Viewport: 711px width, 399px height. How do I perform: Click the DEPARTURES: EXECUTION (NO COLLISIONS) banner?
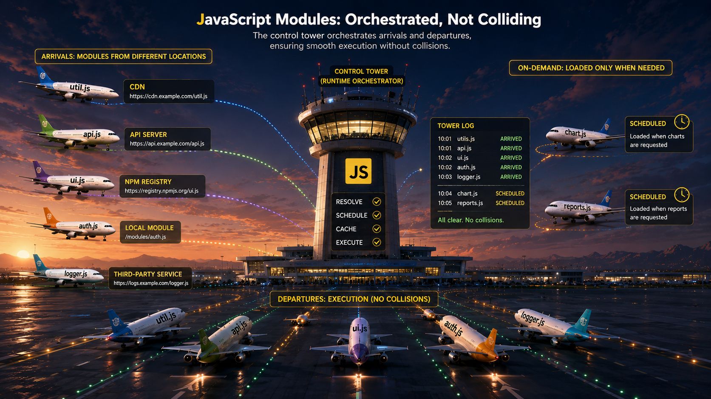(354, 299)
